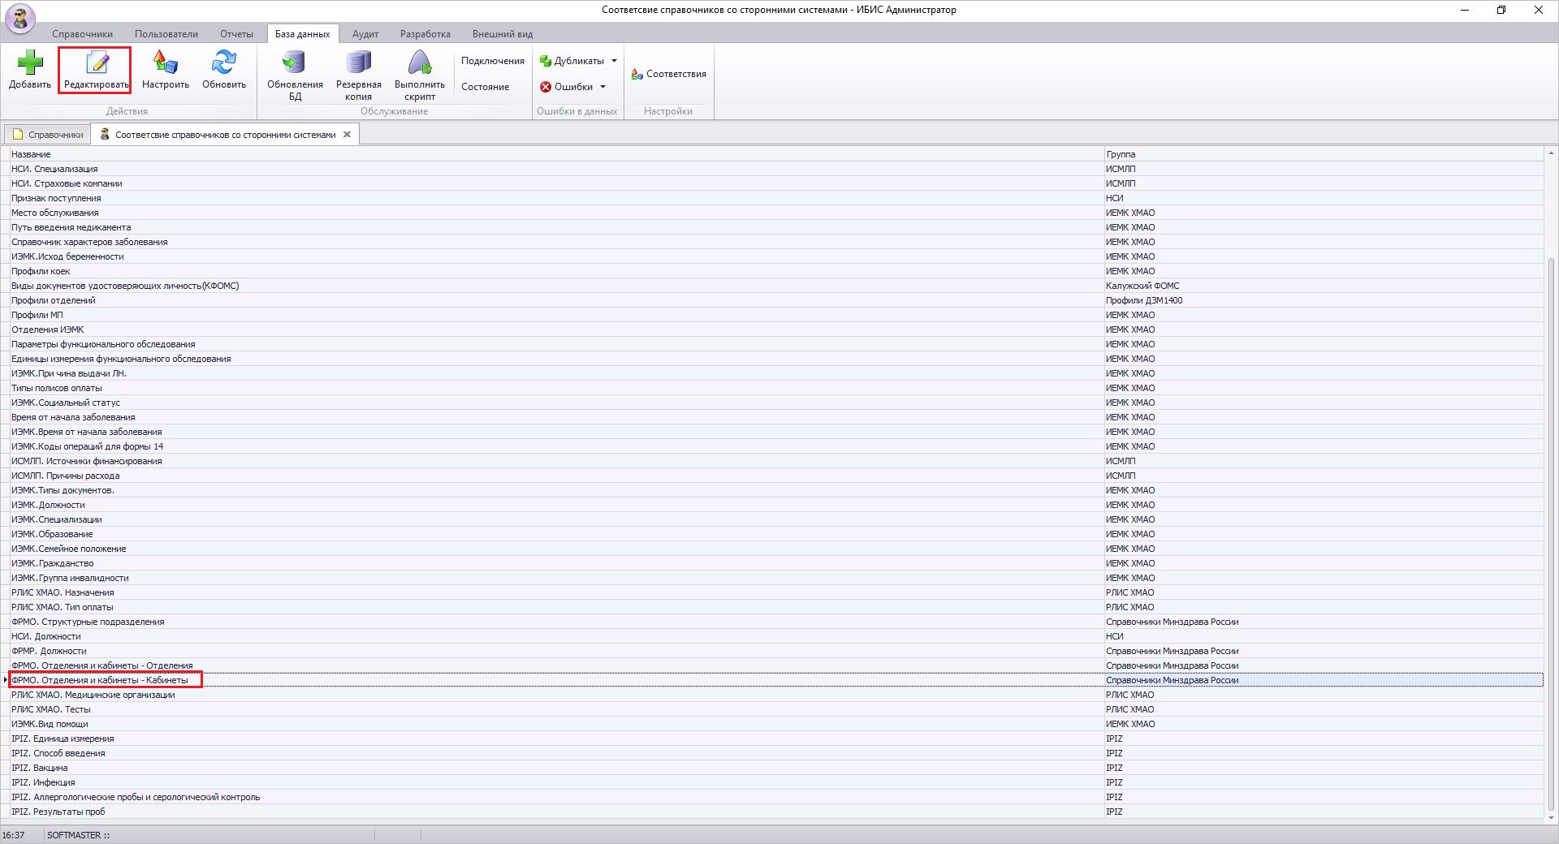
Task: Click the Состояние button
Action: tap(485, 87)
